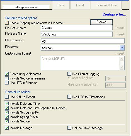131x136 pixels.
Task: Enable Use Circular Logging
Action: click(x=69, y=74)
